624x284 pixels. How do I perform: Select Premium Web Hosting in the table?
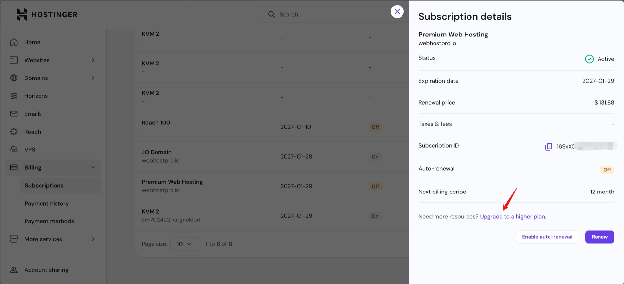[172, 182]
